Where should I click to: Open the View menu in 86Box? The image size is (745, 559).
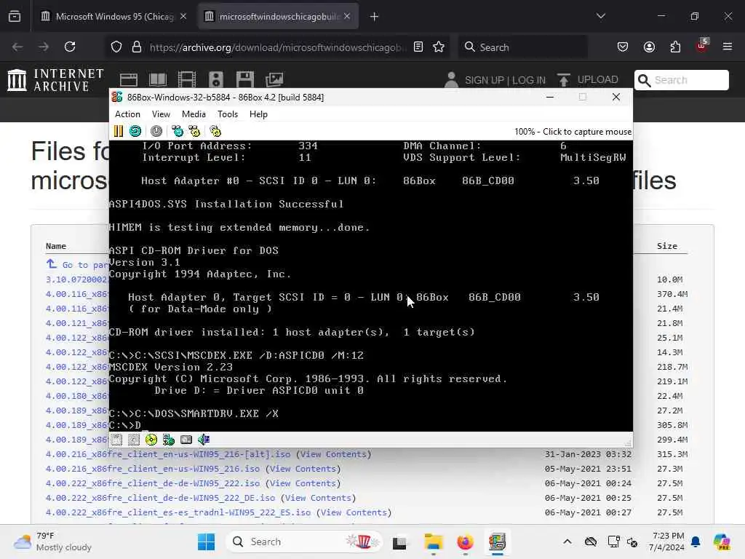(161, 114)
